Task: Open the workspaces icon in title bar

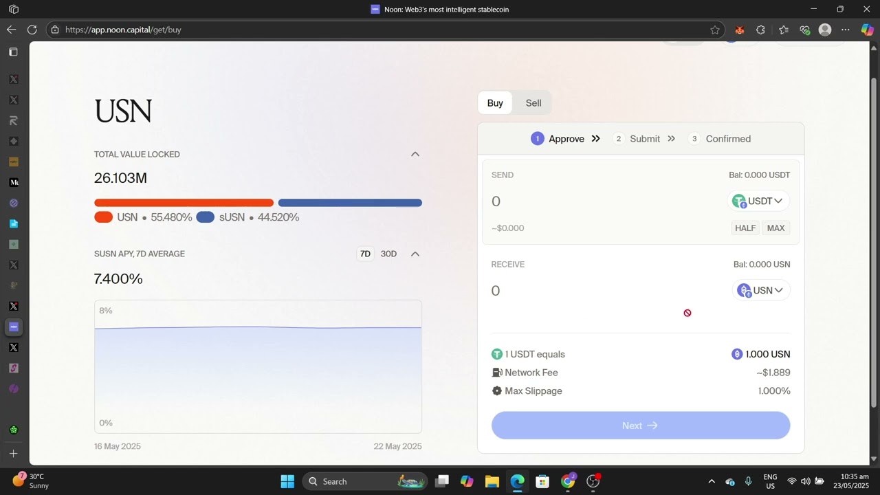Action: [x=14, y=9]
